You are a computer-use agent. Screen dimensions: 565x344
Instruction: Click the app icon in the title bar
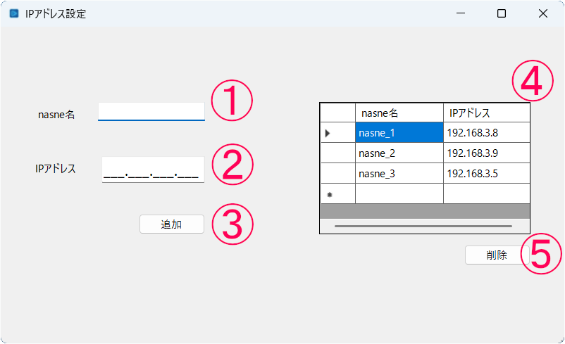click(x=13, y=13)
